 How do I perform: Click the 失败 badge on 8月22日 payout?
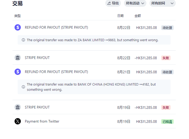pos(166,58)
